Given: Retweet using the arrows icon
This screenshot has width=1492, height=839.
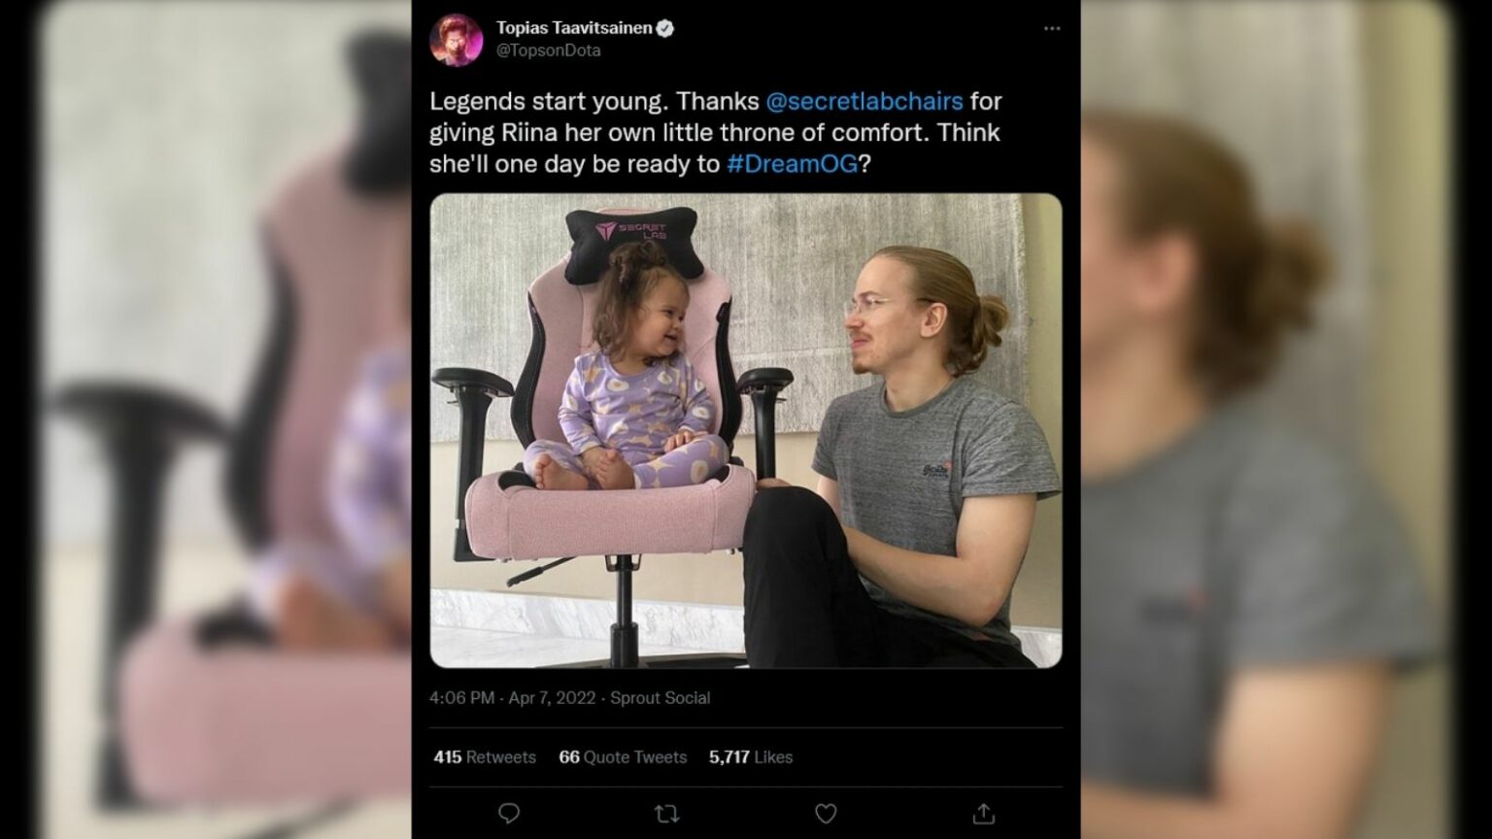Looking at the screenshot, I should pos(666,814).
